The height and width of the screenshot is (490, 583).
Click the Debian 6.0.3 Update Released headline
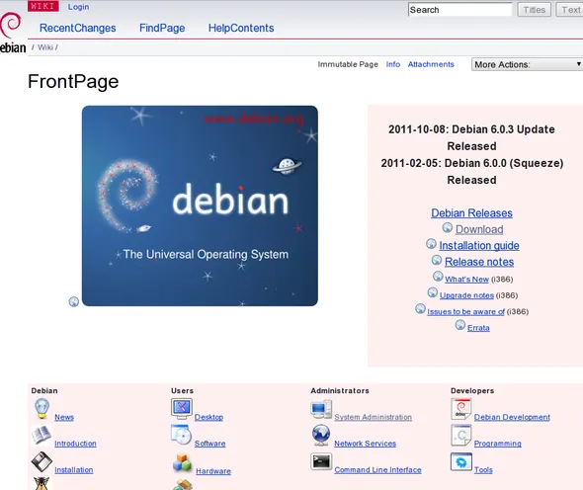point(471,137)
